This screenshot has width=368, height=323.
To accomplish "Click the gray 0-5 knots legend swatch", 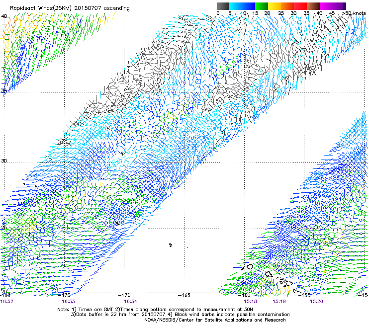I will tap(223, 6).
